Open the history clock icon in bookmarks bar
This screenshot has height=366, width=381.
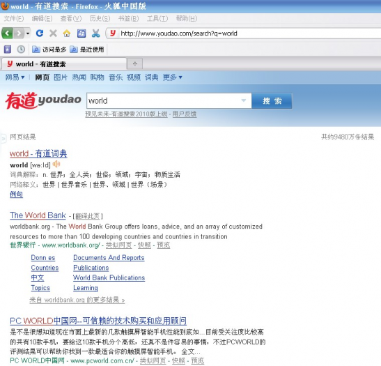[x=21, y=49]
